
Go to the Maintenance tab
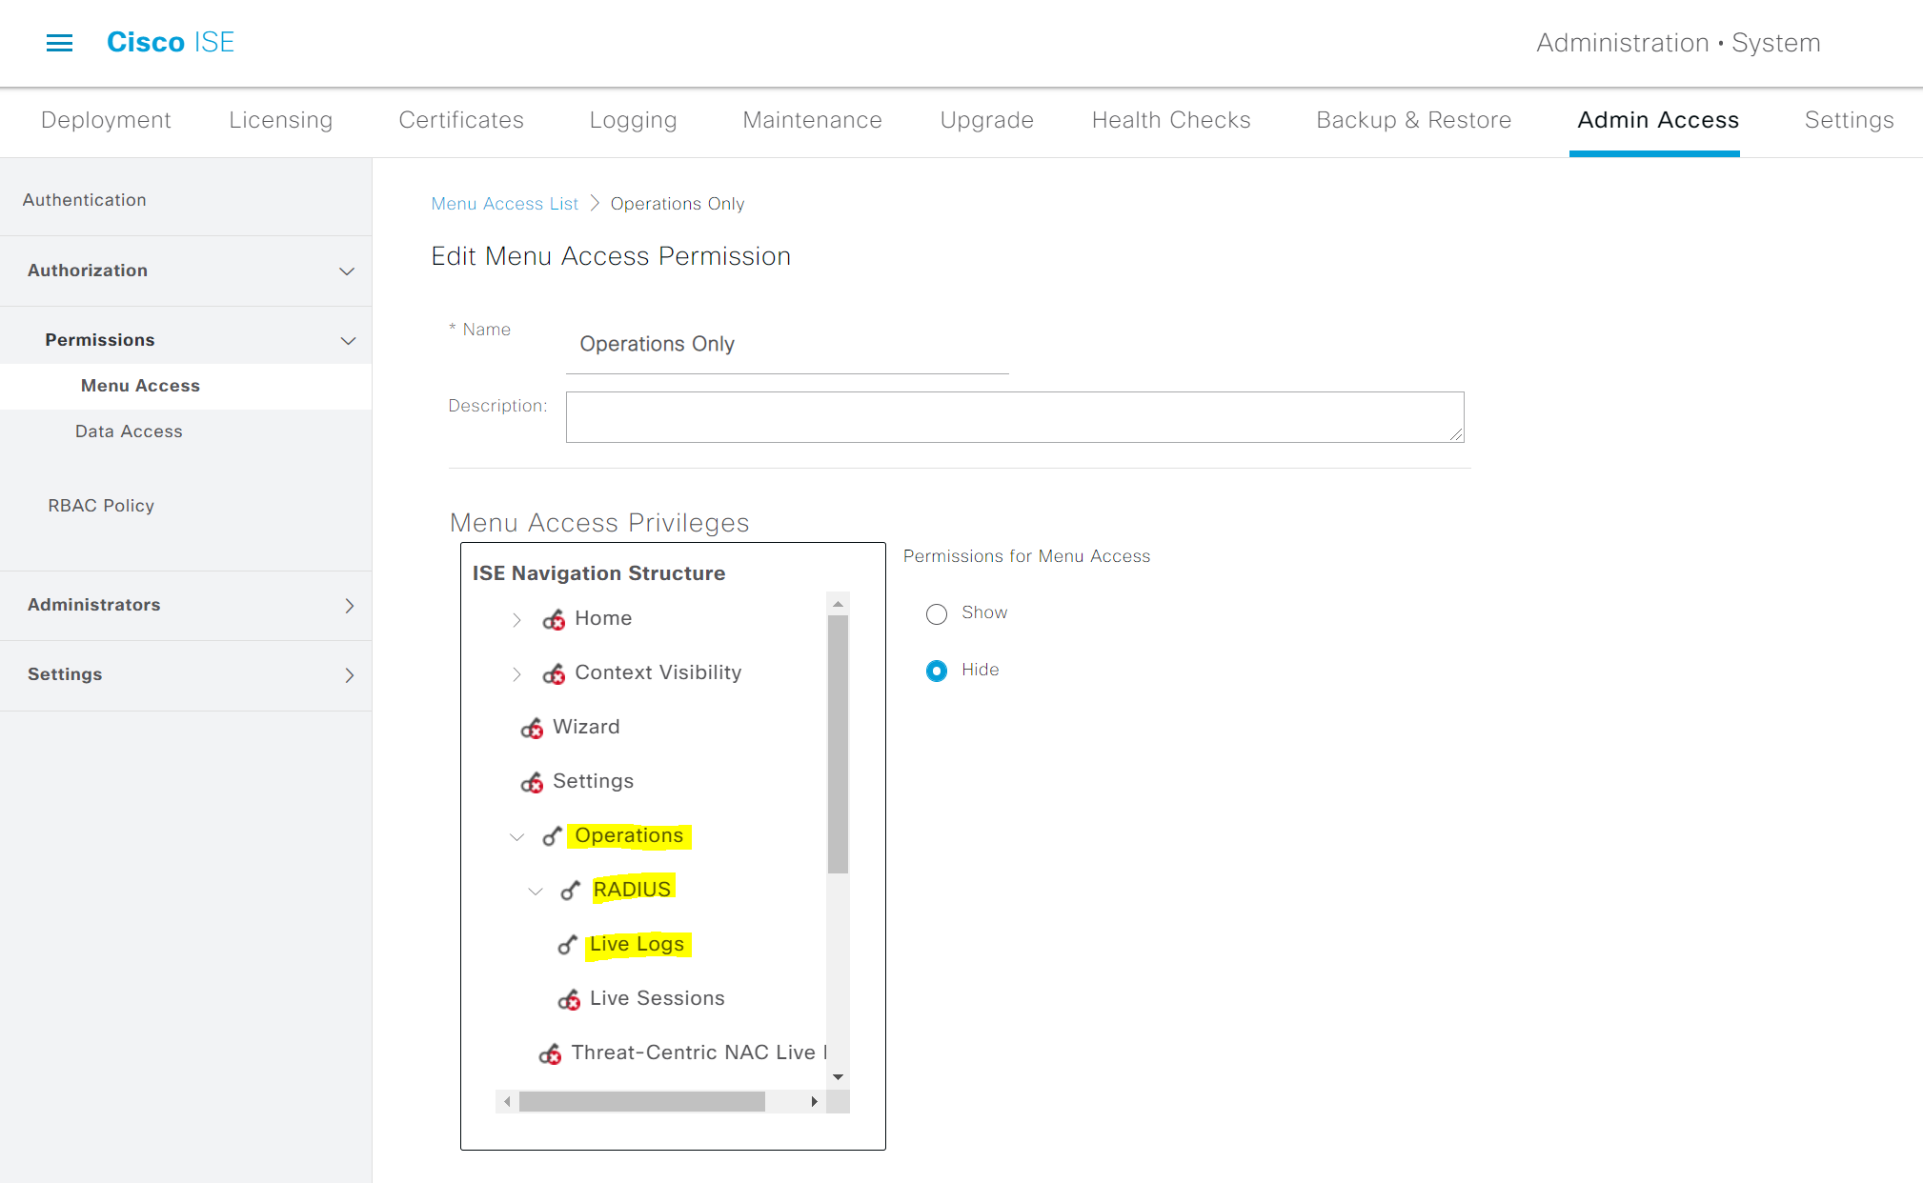click(x=812, y=120)
